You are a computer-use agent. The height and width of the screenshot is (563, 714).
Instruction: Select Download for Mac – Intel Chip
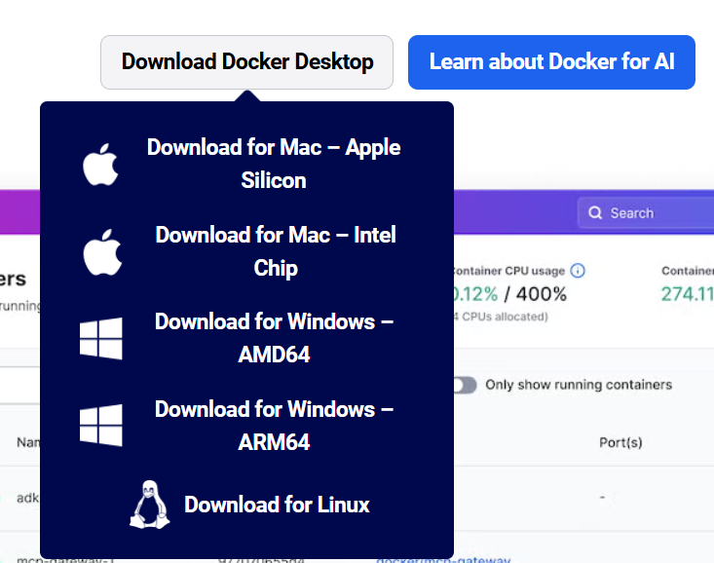point(276,251)
